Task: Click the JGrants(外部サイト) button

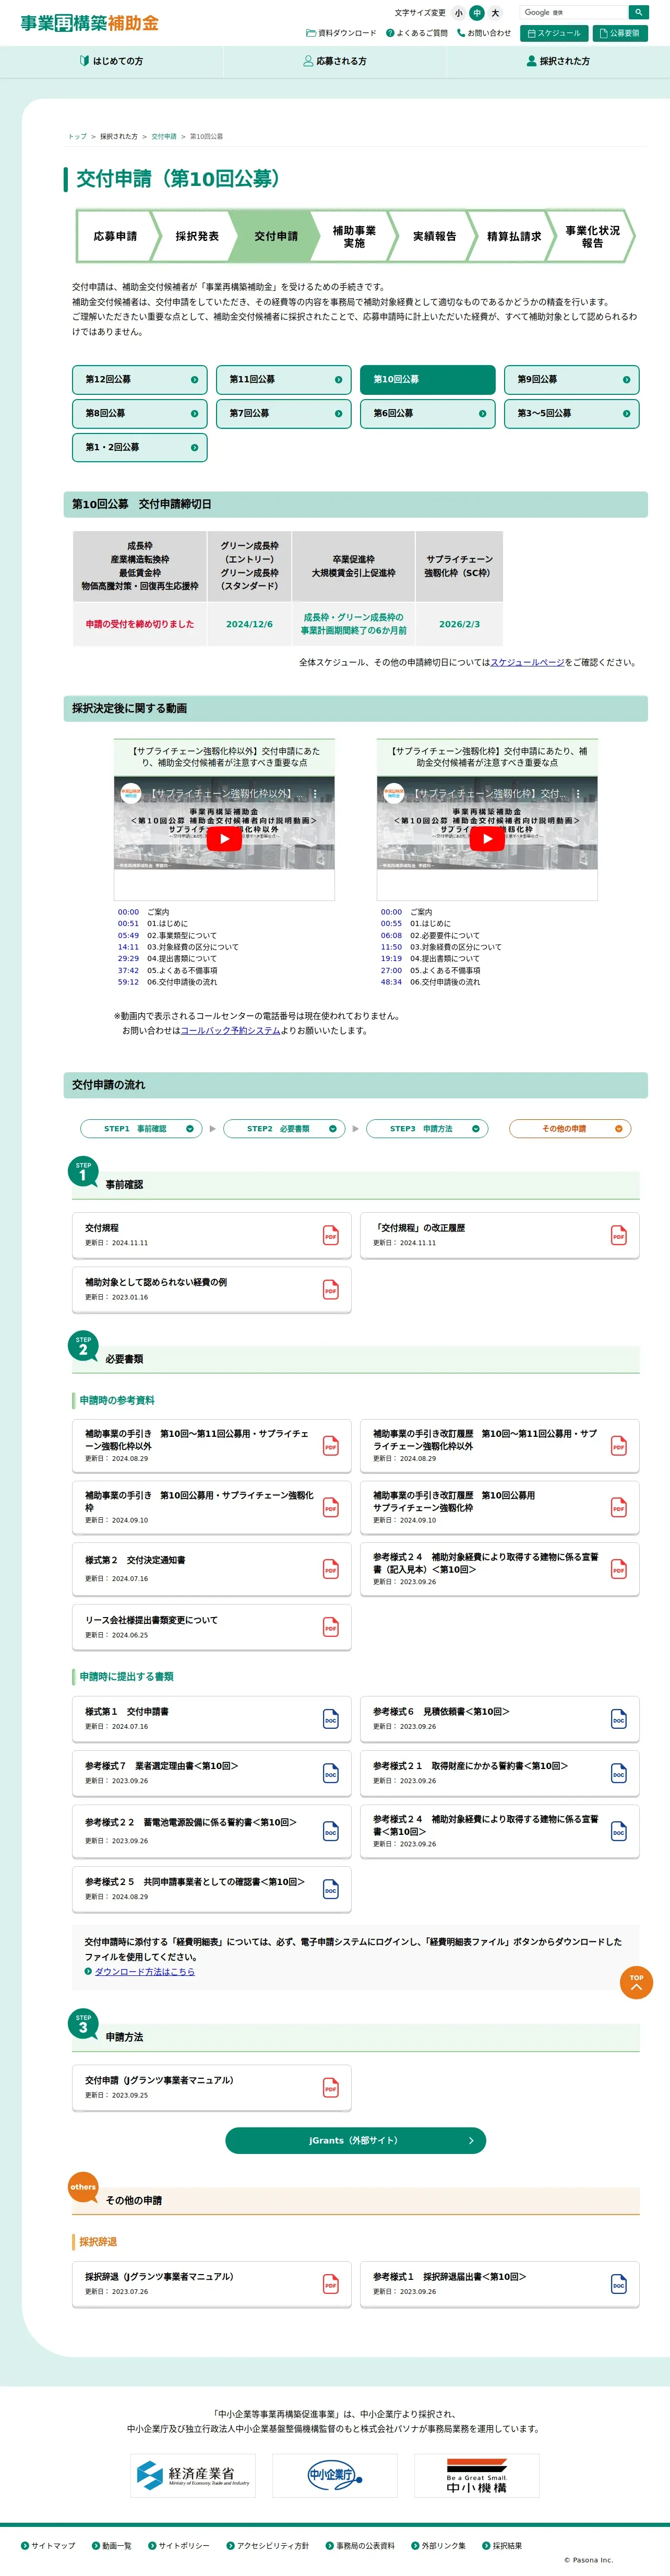Action: point(355,2140)
